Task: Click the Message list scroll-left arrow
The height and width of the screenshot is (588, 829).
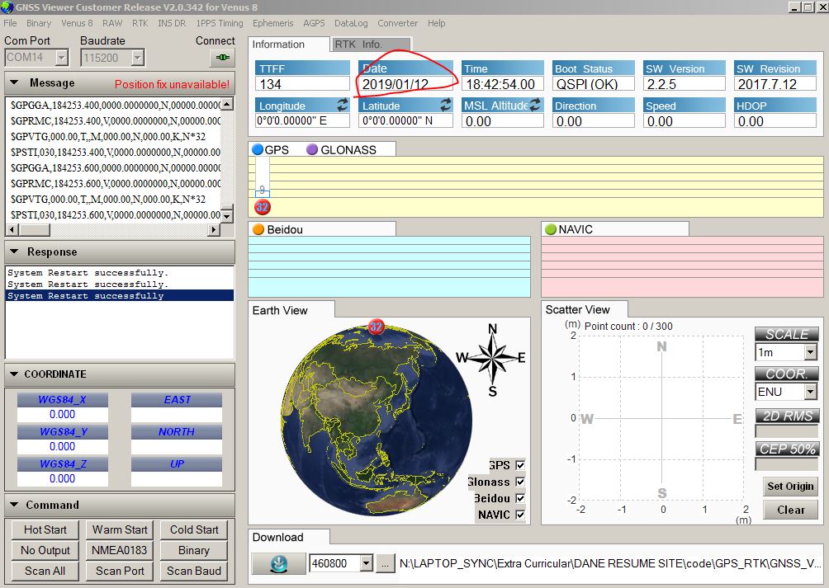Action: click(x=12, y=229)
